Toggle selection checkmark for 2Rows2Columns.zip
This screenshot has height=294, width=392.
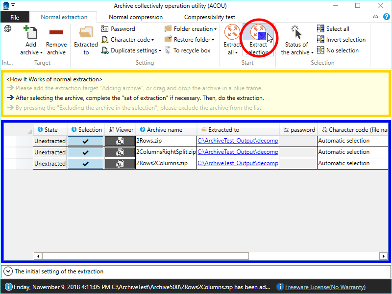tap(85, 164)
